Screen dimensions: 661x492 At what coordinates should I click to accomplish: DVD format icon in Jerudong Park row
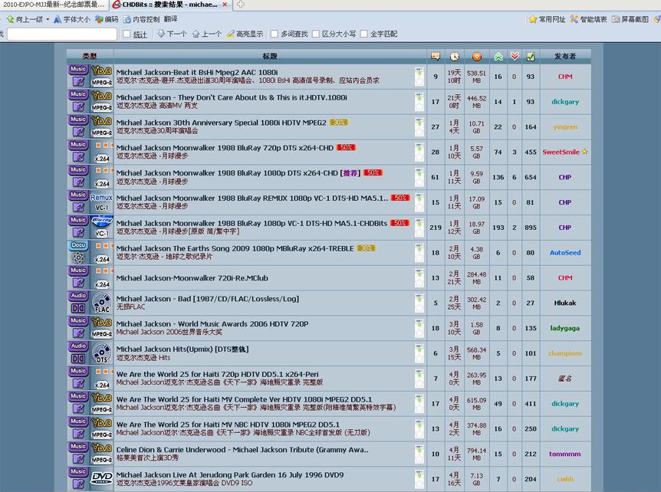pyautogui.click(x=101, y=479)
